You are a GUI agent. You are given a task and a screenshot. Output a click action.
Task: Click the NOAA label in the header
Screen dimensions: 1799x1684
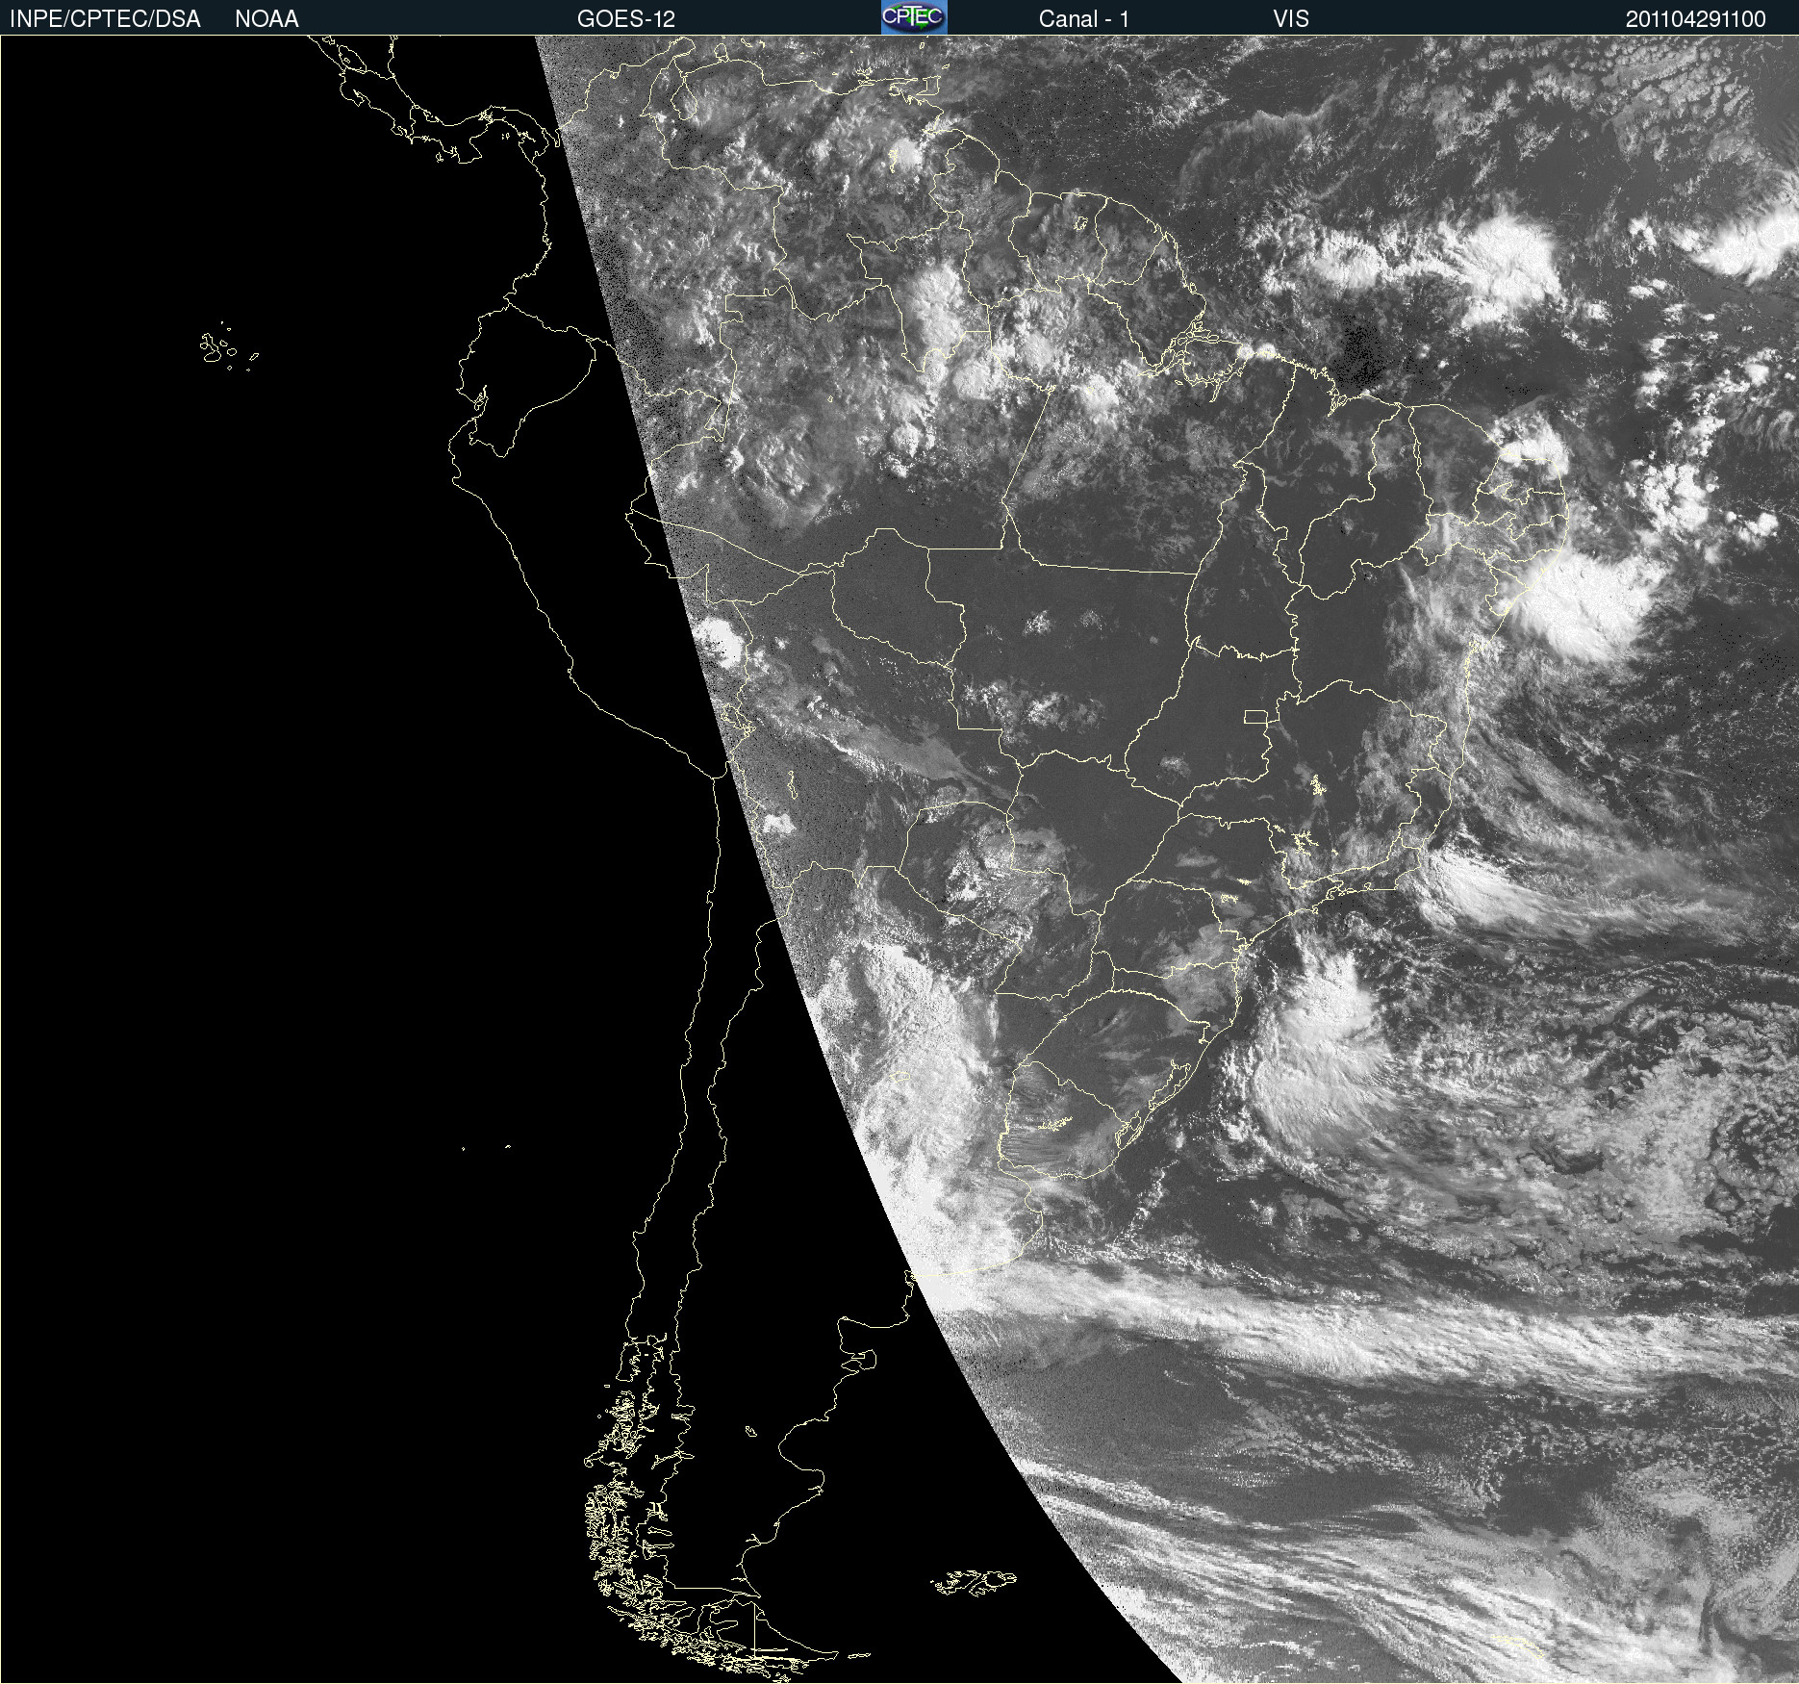click(266, 19)
